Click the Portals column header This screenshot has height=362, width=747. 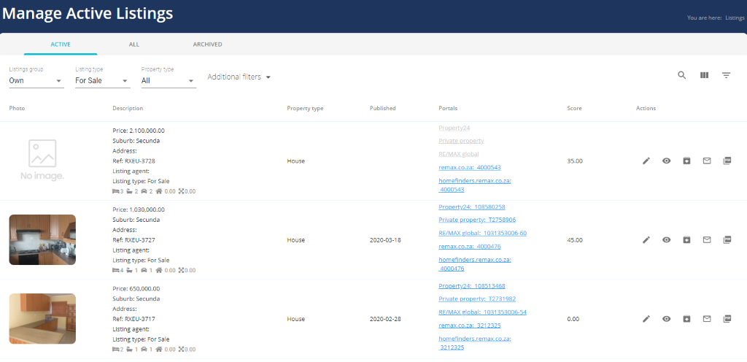click(x=448, y=108)
